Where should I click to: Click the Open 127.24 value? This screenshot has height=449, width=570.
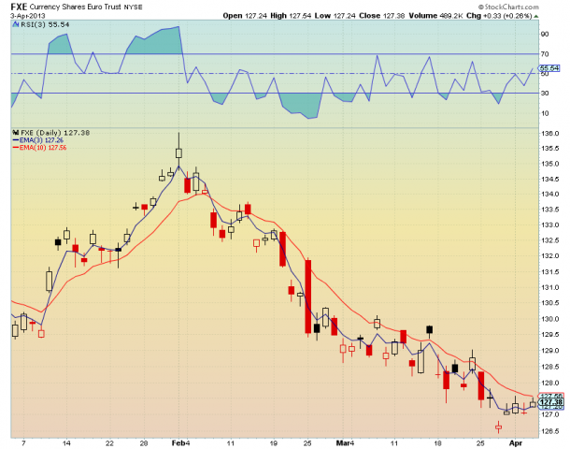click(x=245, y=16)
